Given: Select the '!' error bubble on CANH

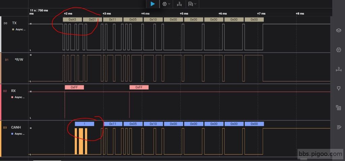Looking at the screenshot, I should click(x=85, y=124).
